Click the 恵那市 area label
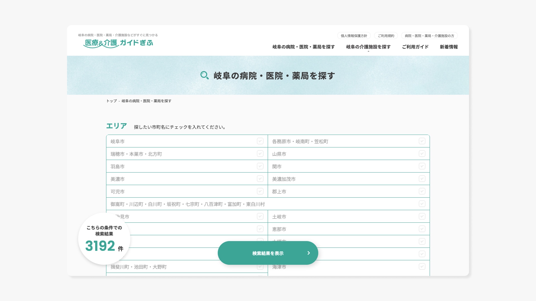Screen dimensions: 536x301 pyautogui.click(x=279, y=229)
